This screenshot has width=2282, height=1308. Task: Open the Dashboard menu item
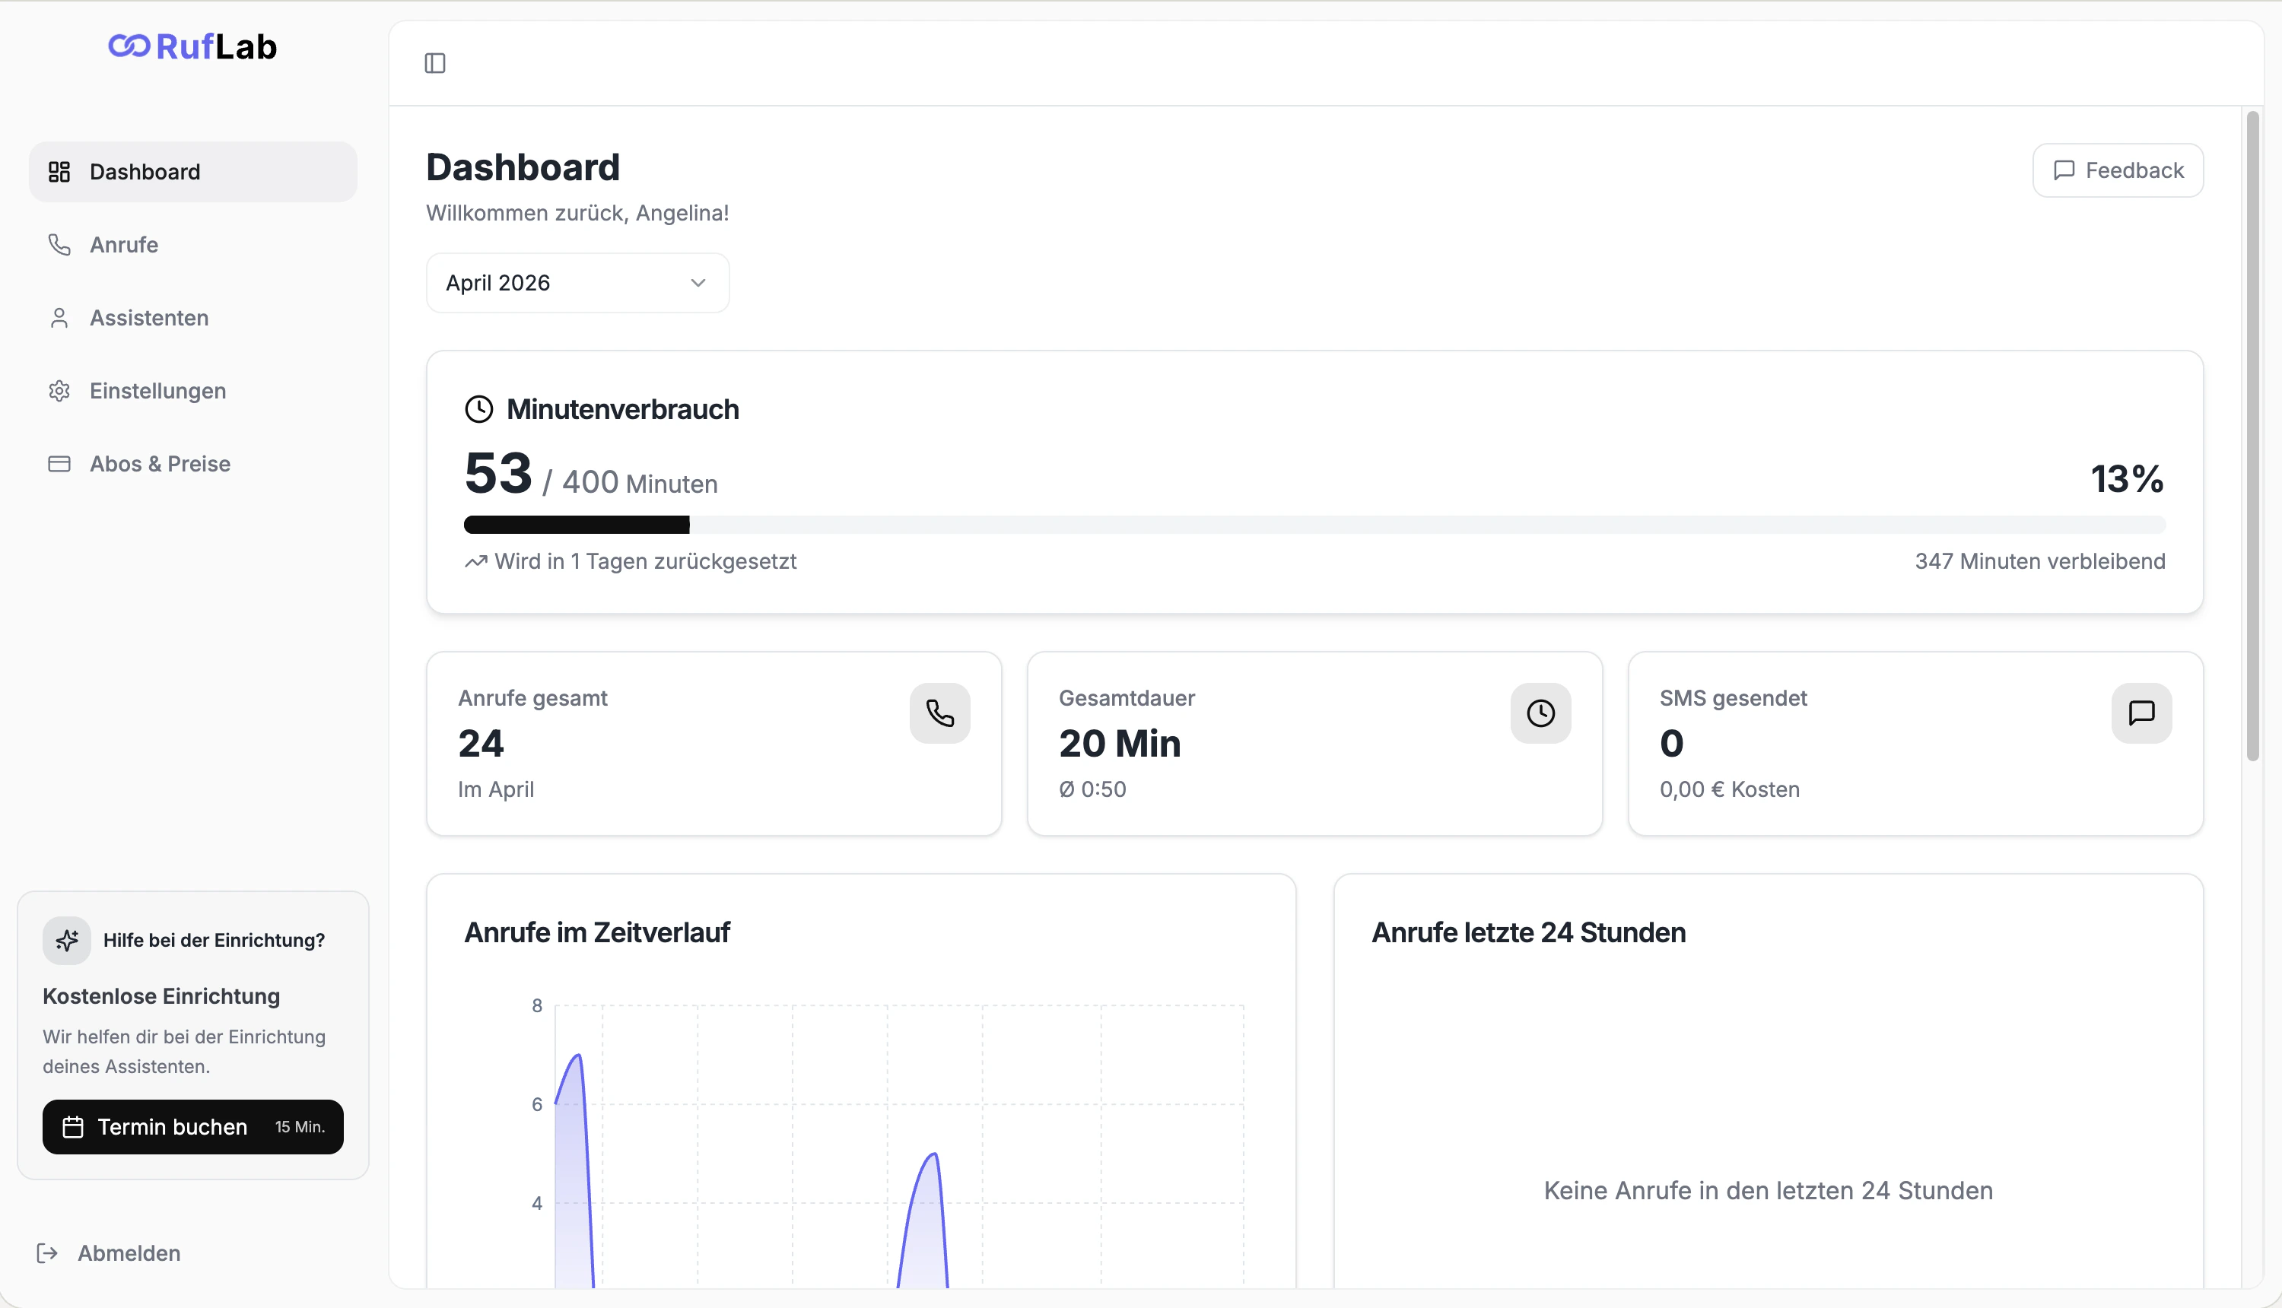(193, 172)
